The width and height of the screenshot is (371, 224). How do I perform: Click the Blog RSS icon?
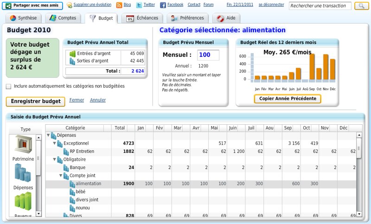click(x=119, y=5)
